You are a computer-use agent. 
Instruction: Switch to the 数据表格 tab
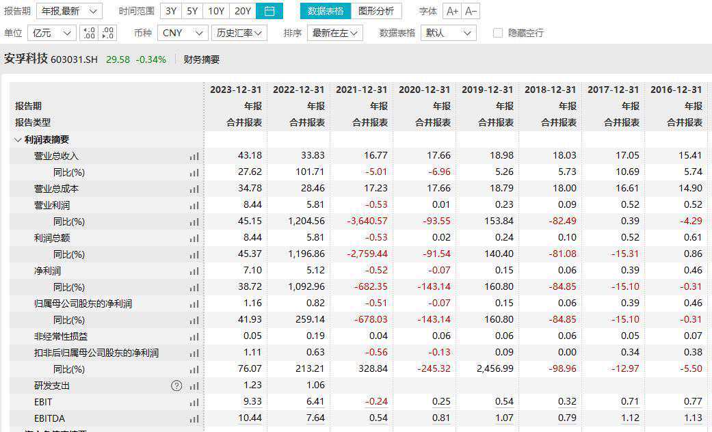pos(326,11)
